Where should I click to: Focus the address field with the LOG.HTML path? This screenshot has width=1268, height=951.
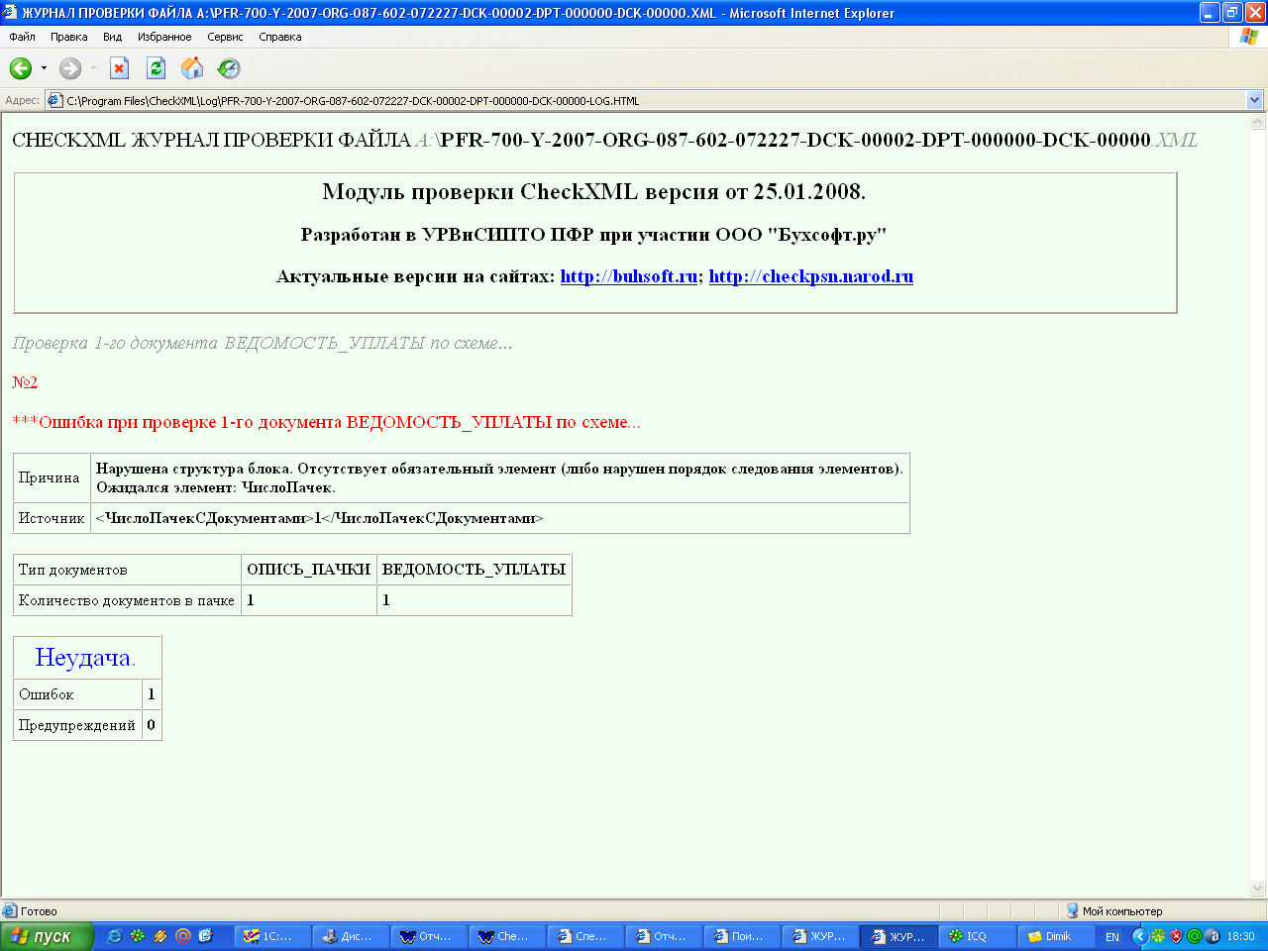tap(646, 100)
